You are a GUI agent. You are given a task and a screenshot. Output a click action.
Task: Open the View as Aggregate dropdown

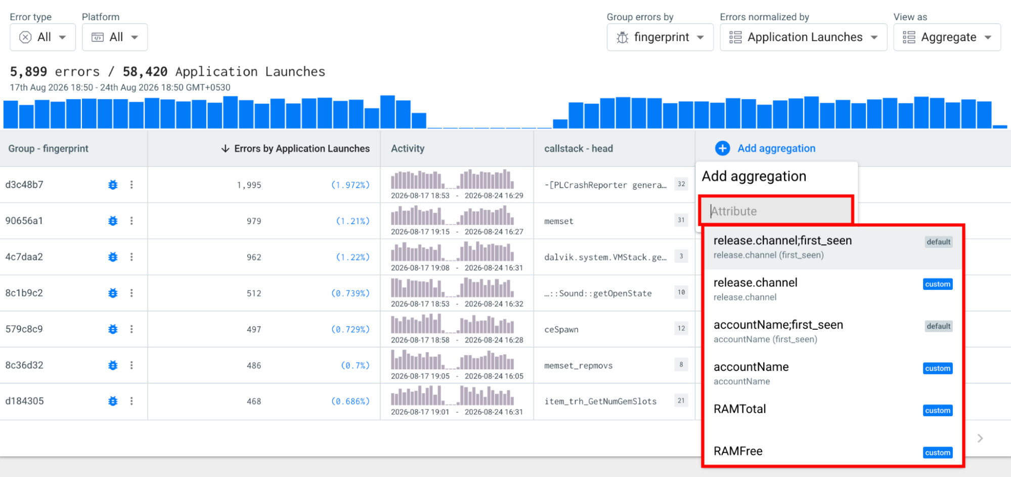(x=947, y=37)
